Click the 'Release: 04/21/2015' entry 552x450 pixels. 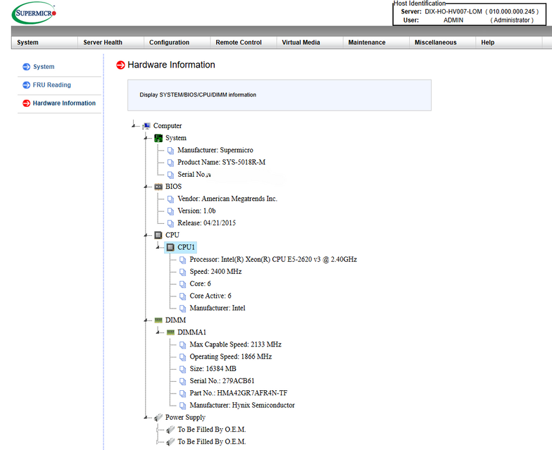click(207, 223)
